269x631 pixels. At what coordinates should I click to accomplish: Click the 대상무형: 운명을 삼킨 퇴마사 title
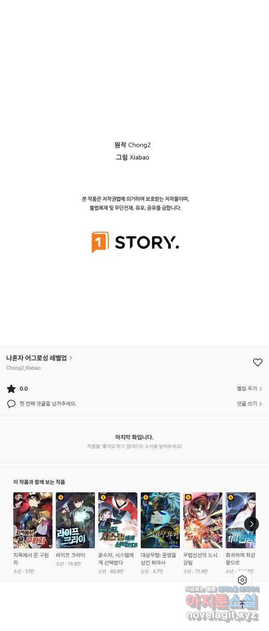tap(159, 559)
